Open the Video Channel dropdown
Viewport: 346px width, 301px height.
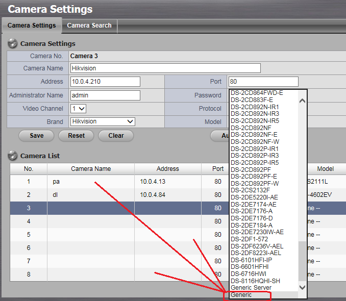[x=79, y=109]
